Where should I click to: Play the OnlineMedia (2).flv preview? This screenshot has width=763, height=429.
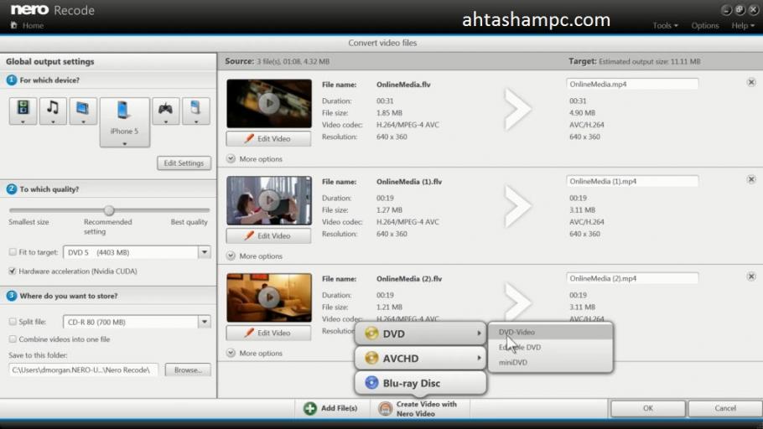click(x=269, y=297)
